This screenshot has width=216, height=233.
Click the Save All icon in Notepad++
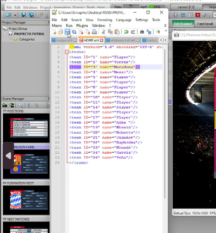[x=74, y=32]
